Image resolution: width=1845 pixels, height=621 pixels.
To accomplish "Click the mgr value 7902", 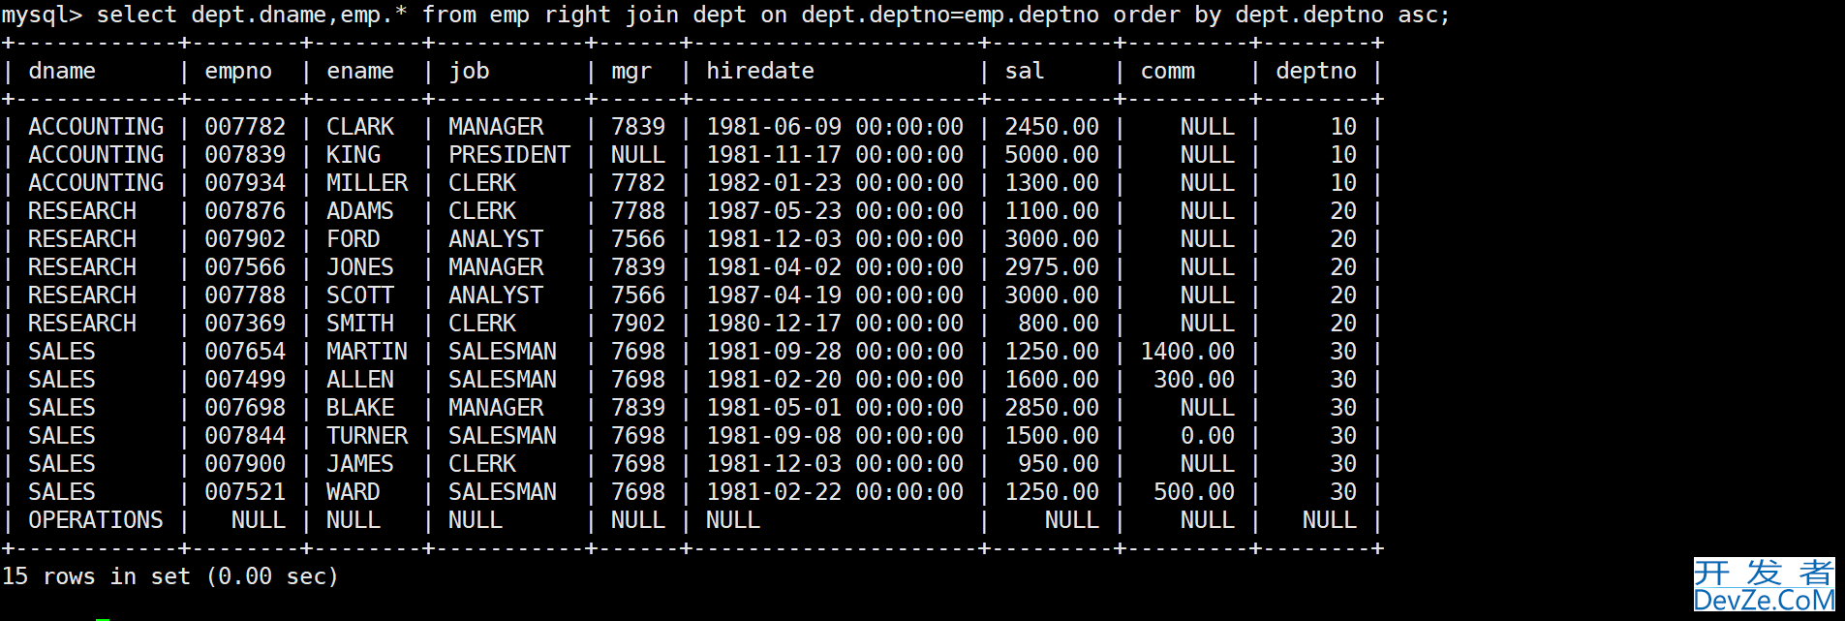I will (x=638, y=324).
